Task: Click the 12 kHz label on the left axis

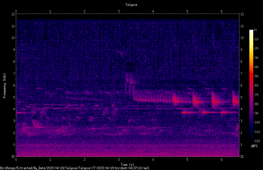Action: point(13,14)
